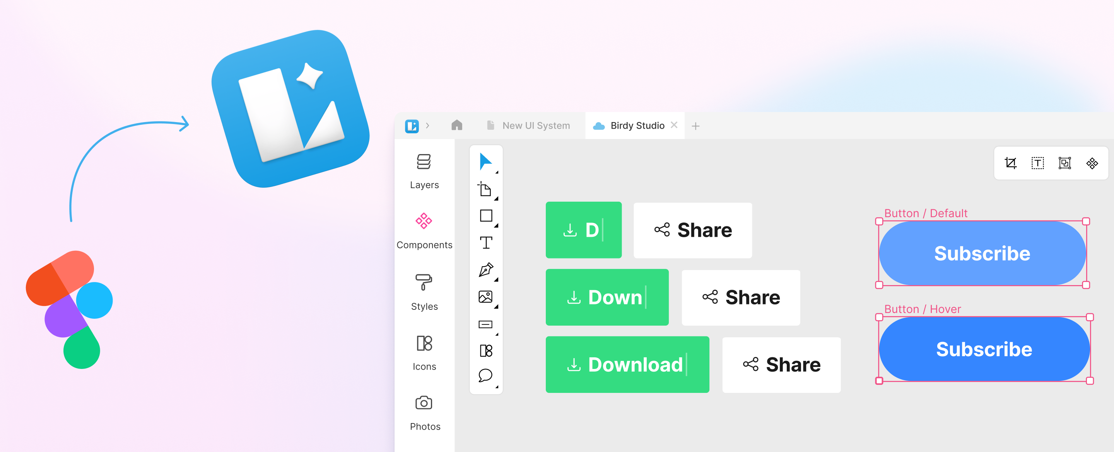Screen dimensions: 1114x452
Task: Select the icons library tool in toolbar
Action: coord(486,350)
